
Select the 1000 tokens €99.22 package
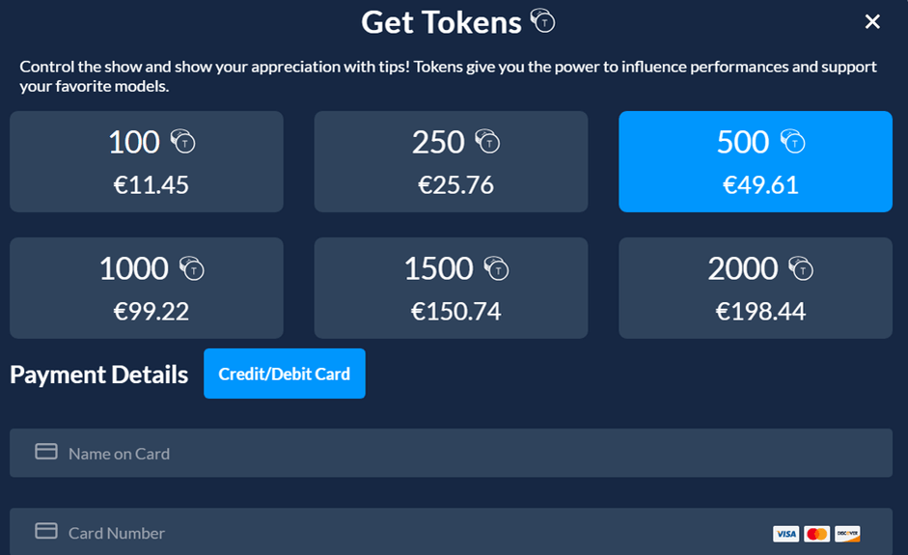click(147, 289)
